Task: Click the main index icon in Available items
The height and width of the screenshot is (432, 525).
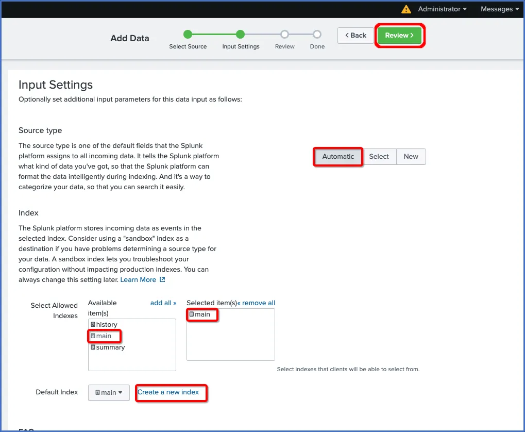Action: 93,336
